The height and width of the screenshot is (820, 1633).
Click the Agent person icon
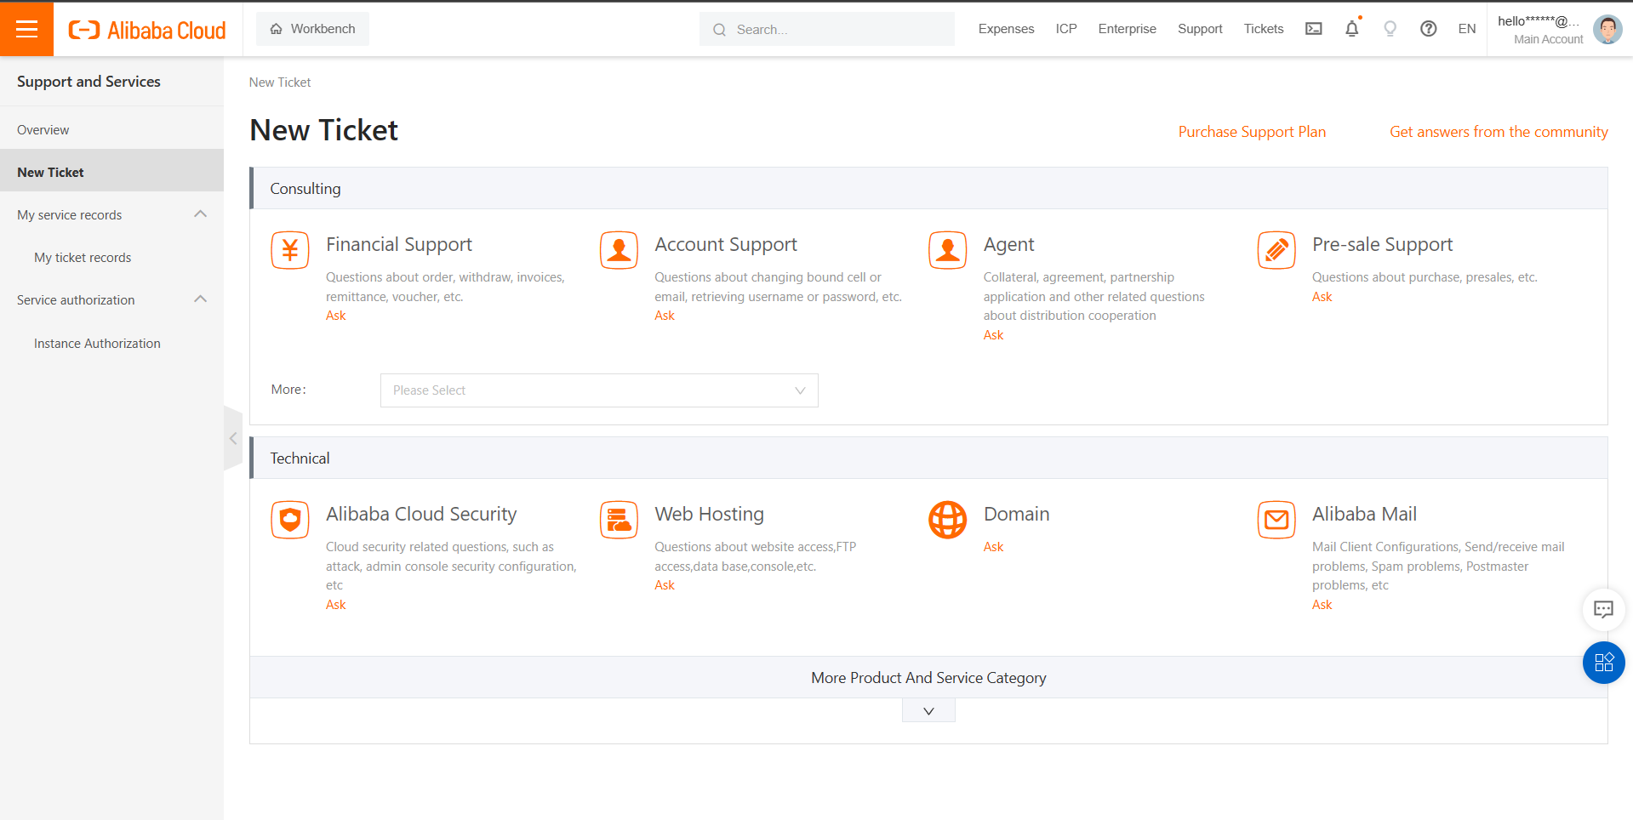click(x=948, y=250)
